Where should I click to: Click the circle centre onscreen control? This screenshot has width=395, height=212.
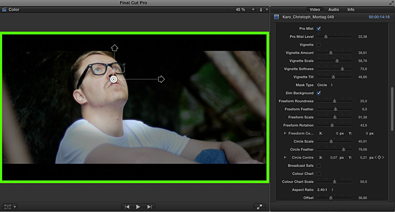(114, 79)
